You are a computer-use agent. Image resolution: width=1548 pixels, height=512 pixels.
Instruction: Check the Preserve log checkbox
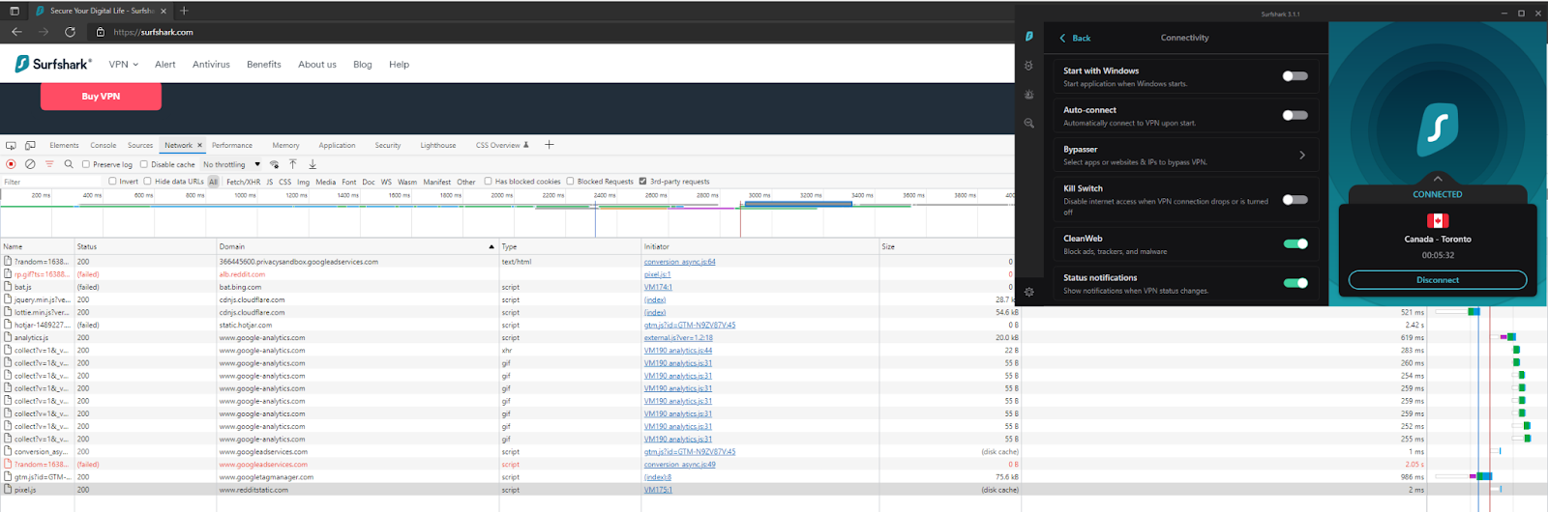point(86,164)
